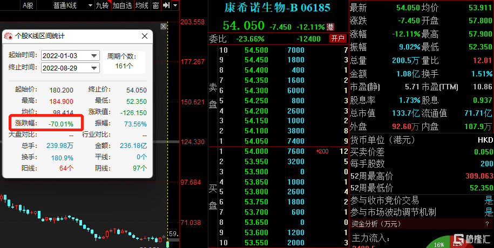Click the 外盘 value 92.60万
This screenshot has width=494, height=248.
click(x=406, y=127)
